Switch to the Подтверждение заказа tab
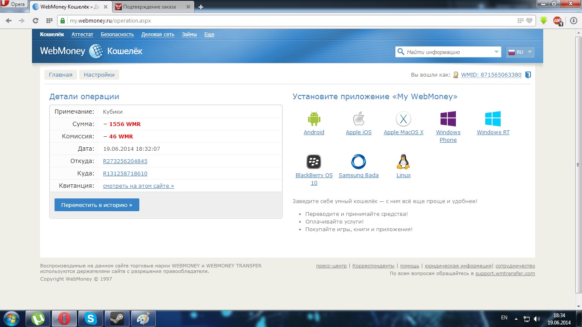The height and width of the screenshot is (327, 582). [x=155, y=7]
